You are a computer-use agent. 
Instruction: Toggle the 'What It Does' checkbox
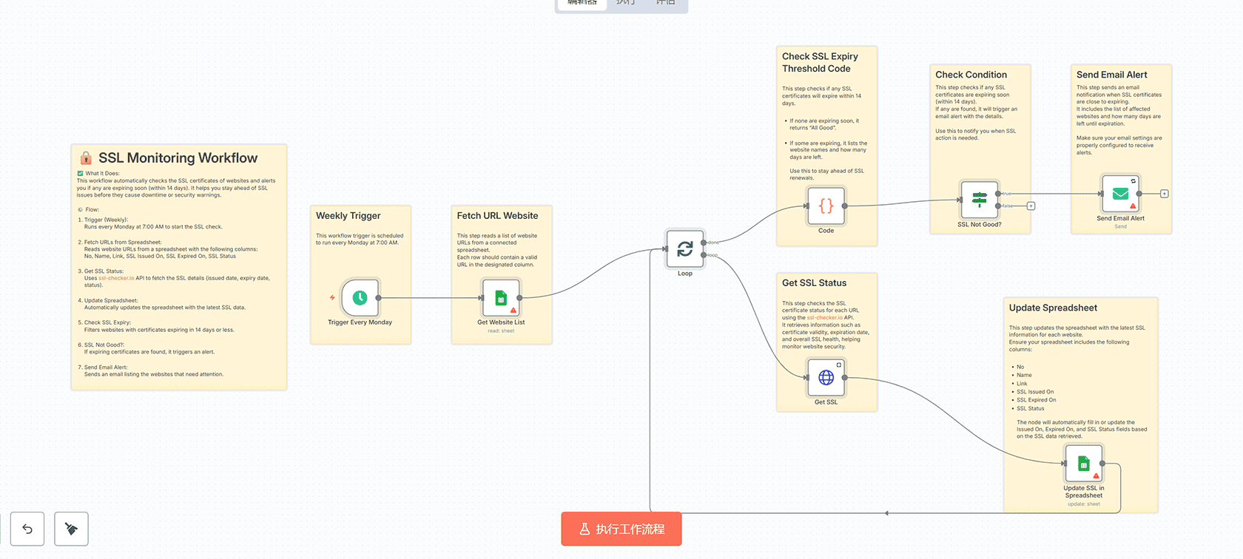pyautogui.click(x=80, y=174)
